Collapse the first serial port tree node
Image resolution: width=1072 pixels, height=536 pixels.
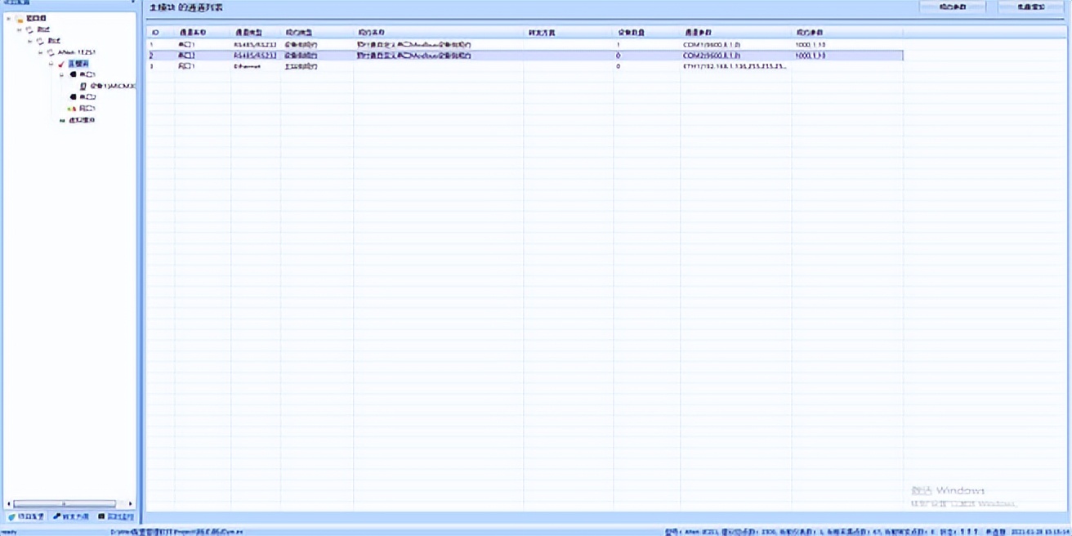pyautogui.click(x=62, y=74)
